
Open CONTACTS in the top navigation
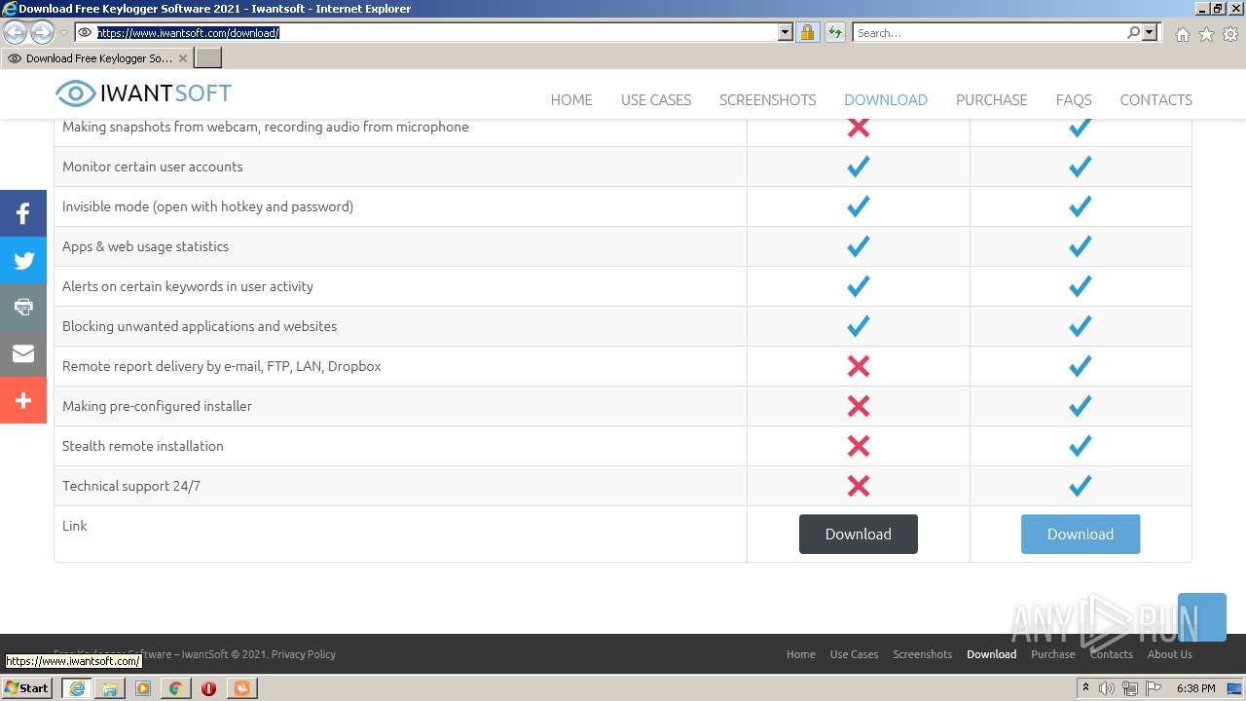[1156, 99]
